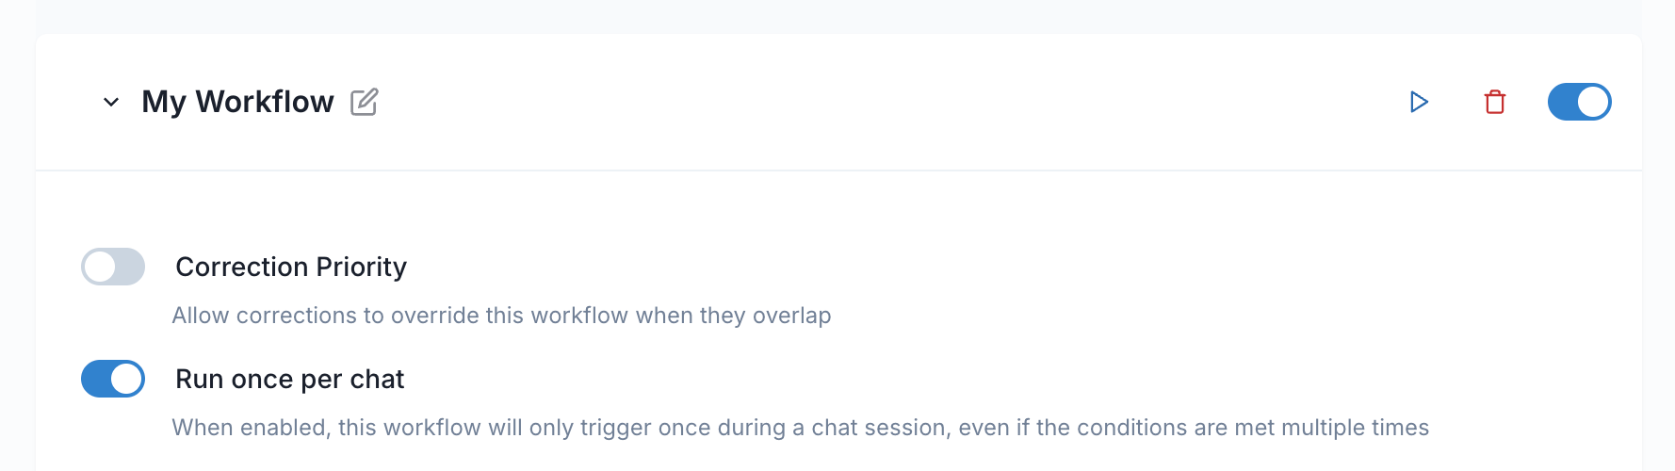Disable the My Workflow main toggle
The image size is (1675, 471).
(1580, 102)
